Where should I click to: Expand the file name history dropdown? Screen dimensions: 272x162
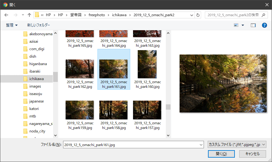201,145
